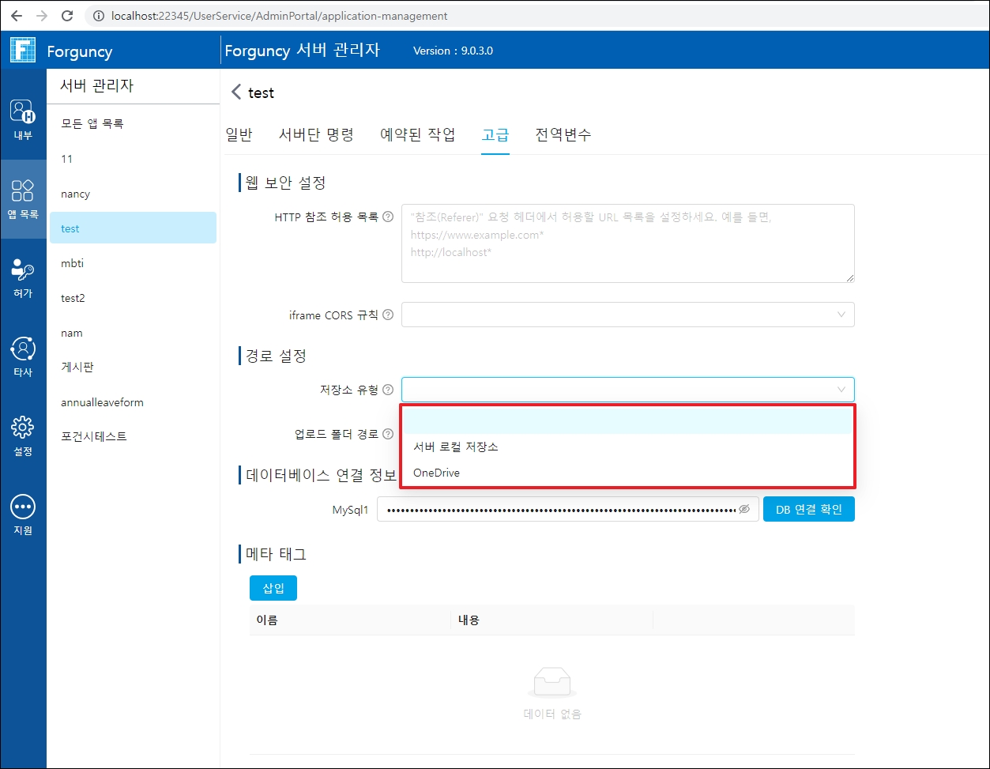This screenshot has width=990, height=769.
Task: Click the 내부 sidebar icon
Action: (x=23, y=119)
